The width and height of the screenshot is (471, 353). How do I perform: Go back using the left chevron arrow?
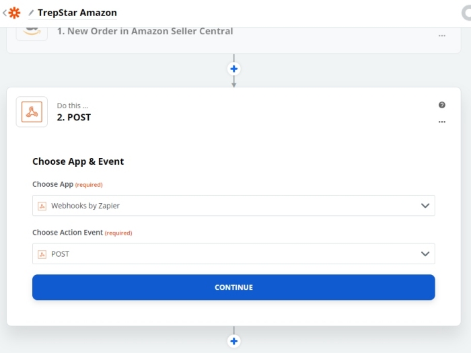pyautogui.click(x=4, y=13)
